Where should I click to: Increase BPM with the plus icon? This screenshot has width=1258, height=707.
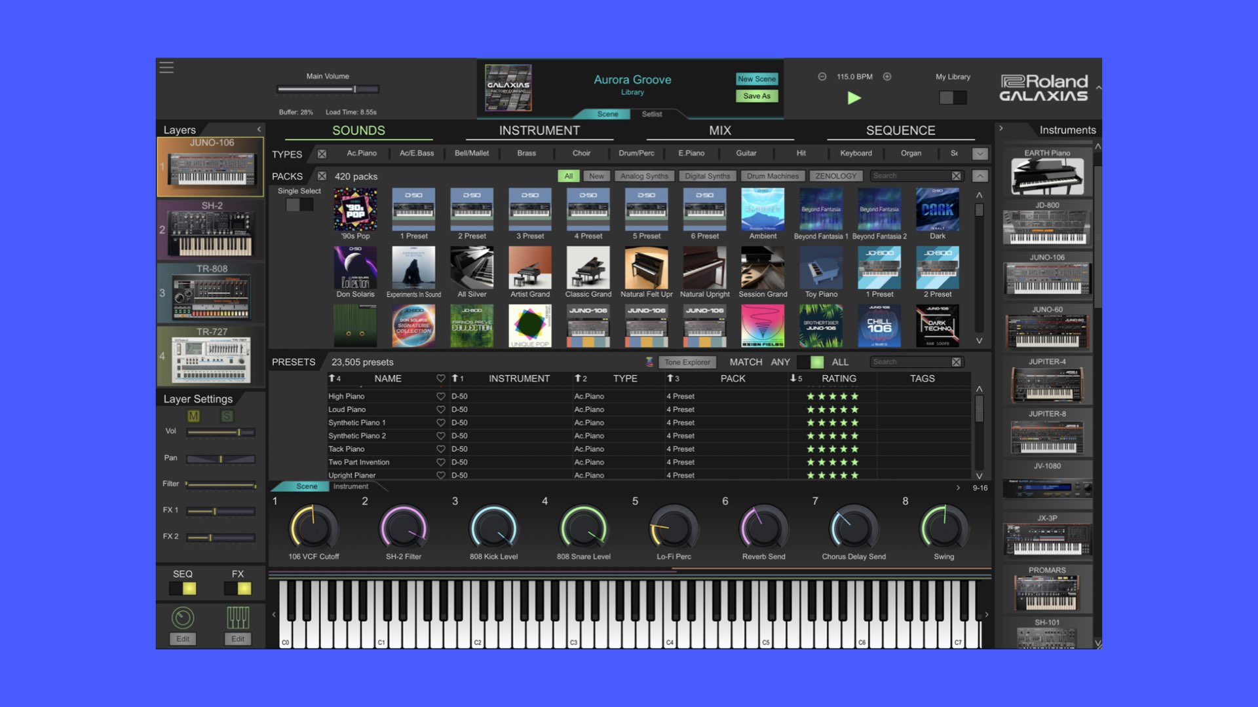click(x=887, y=77)
